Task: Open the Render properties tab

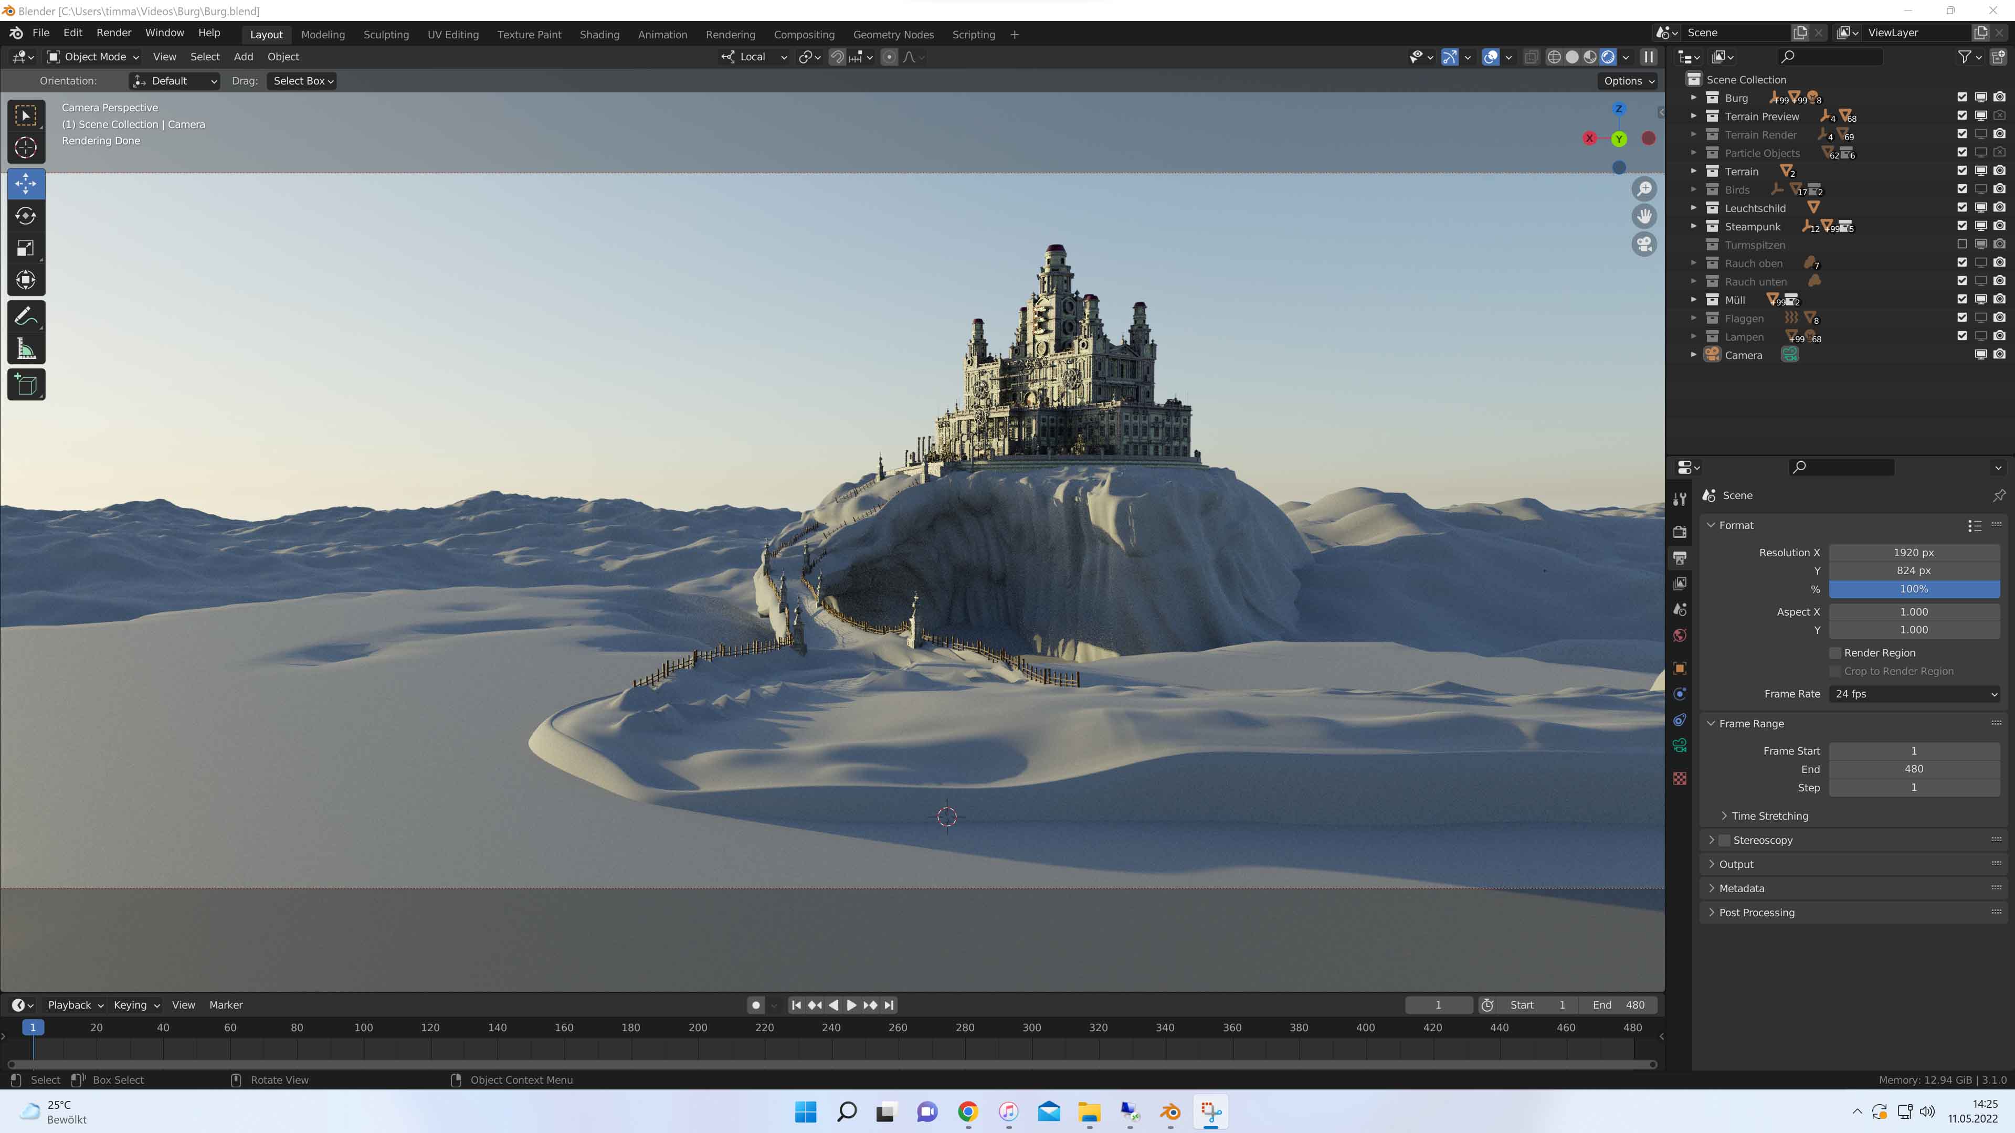Action: tap(1680, 532)
